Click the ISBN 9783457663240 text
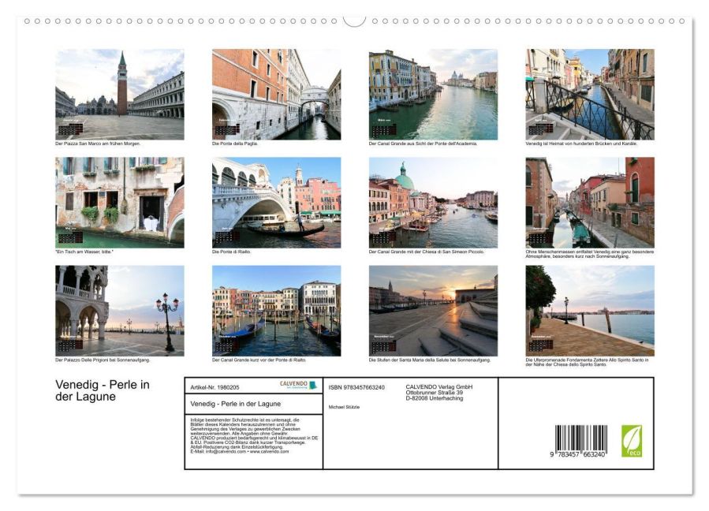Viewport: 709px width, 511px height. click(356, 387)
